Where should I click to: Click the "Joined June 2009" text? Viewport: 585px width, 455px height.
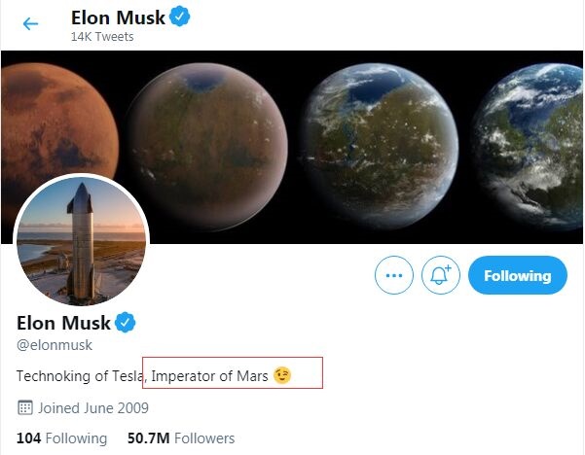tap(93, 407)
